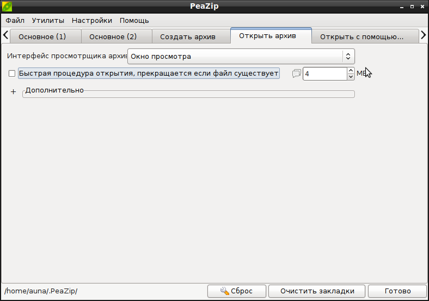Viewport: 429px width, 301px height.
Task: Open the Помощь menu
Action: (x=134, y=21)
